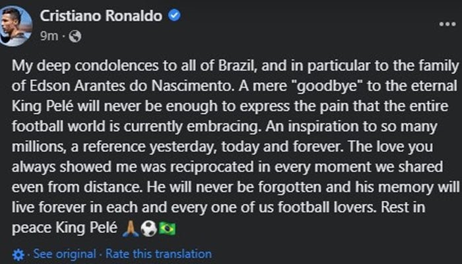Image resolution: width=462 pixels, height=264 pixels.
Task: Click the Brazil flag emoji
Action: click(167, 228)
